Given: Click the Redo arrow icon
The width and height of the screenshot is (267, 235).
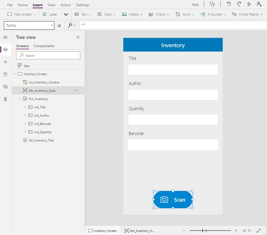Looking at the screenshot, I should (x=239, y=4).
